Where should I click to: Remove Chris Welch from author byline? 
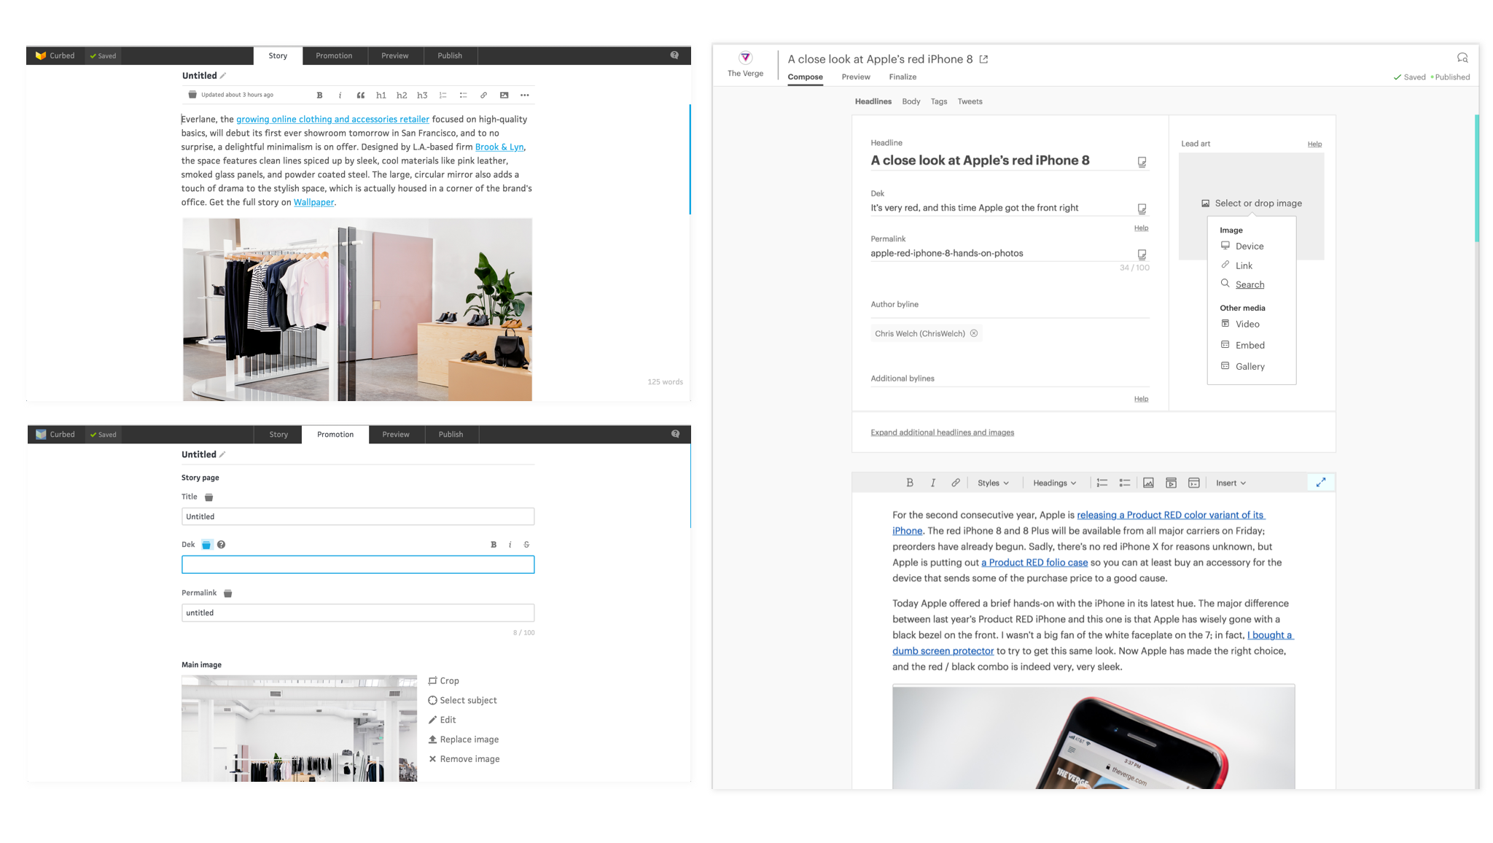[x=973, y=333]
